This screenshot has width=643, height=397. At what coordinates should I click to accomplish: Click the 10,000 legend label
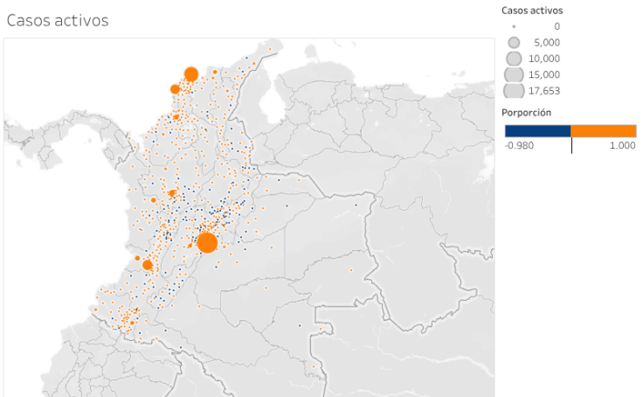[544, 59]
